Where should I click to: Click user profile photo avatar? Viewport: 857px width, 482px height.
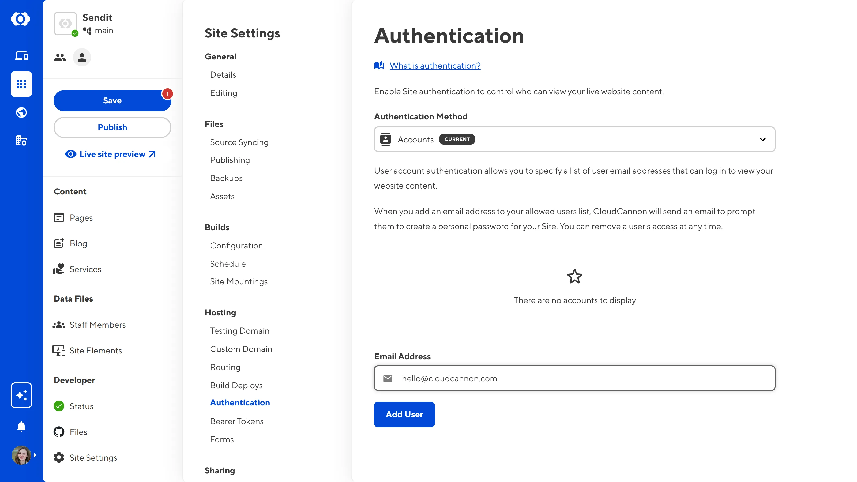[x=21, y=455]
